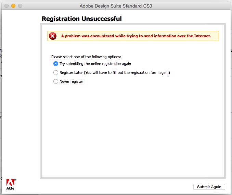The width and height of the screenshot is (232, 195).
Task: Click the 'Never register' label text
Action: pos(71,81)
